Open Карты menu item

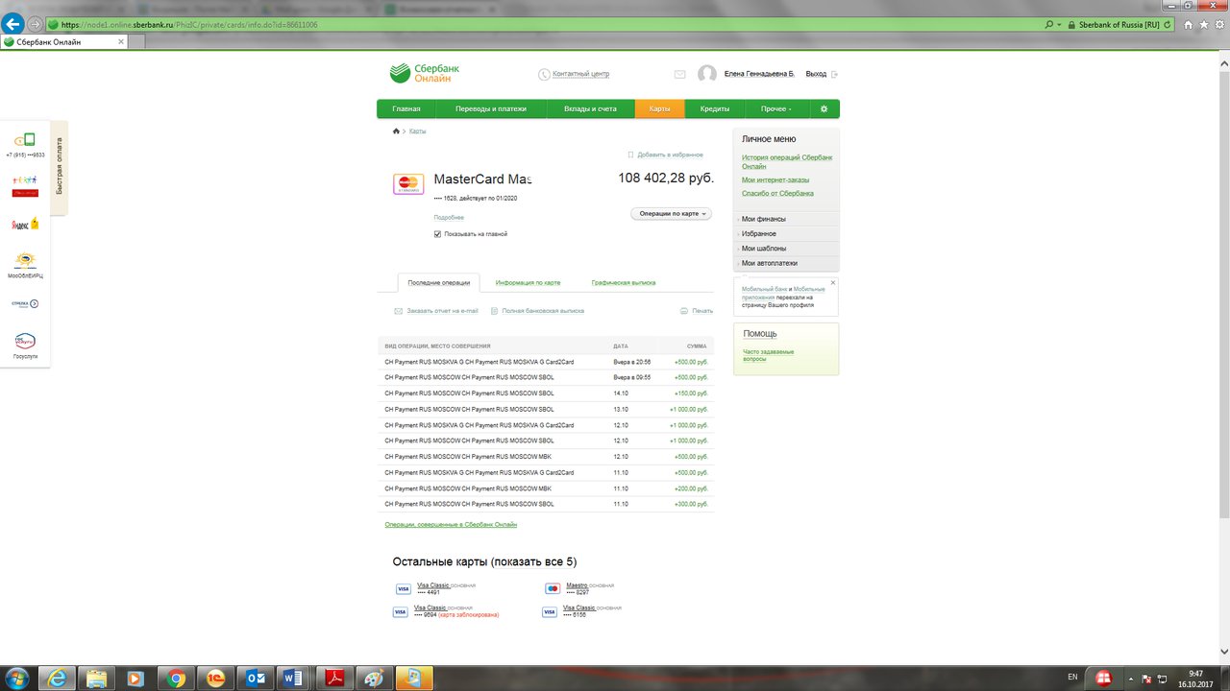pos(659,109)
